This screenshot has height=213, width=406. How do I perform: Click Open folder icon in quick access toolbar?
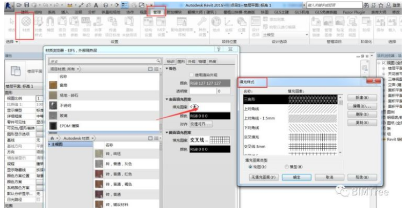(19, 5)
